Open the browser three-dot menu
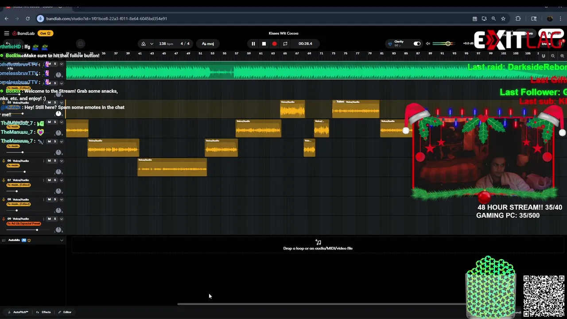 click(x=561, y=19)
